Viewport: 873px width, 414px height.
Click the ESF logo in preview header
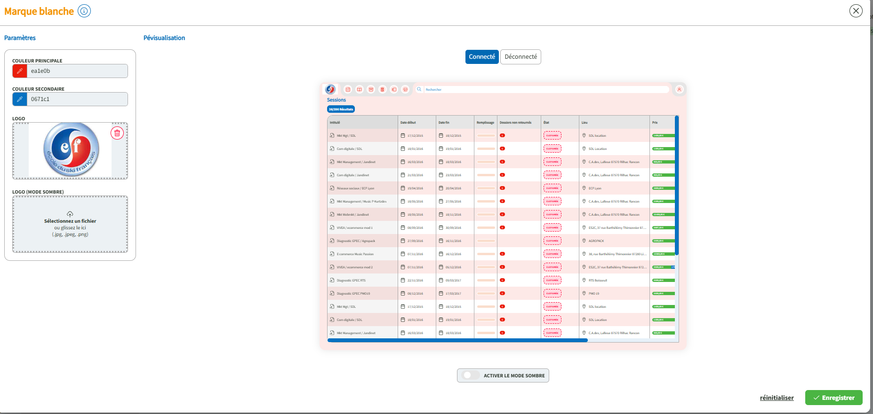[330, 89]
